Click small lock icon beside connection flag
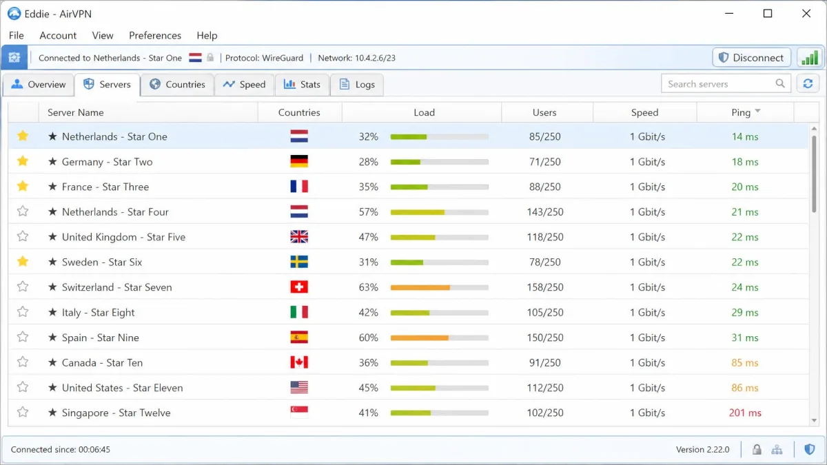This screenshot has width=827, height=465. point(210,58)
